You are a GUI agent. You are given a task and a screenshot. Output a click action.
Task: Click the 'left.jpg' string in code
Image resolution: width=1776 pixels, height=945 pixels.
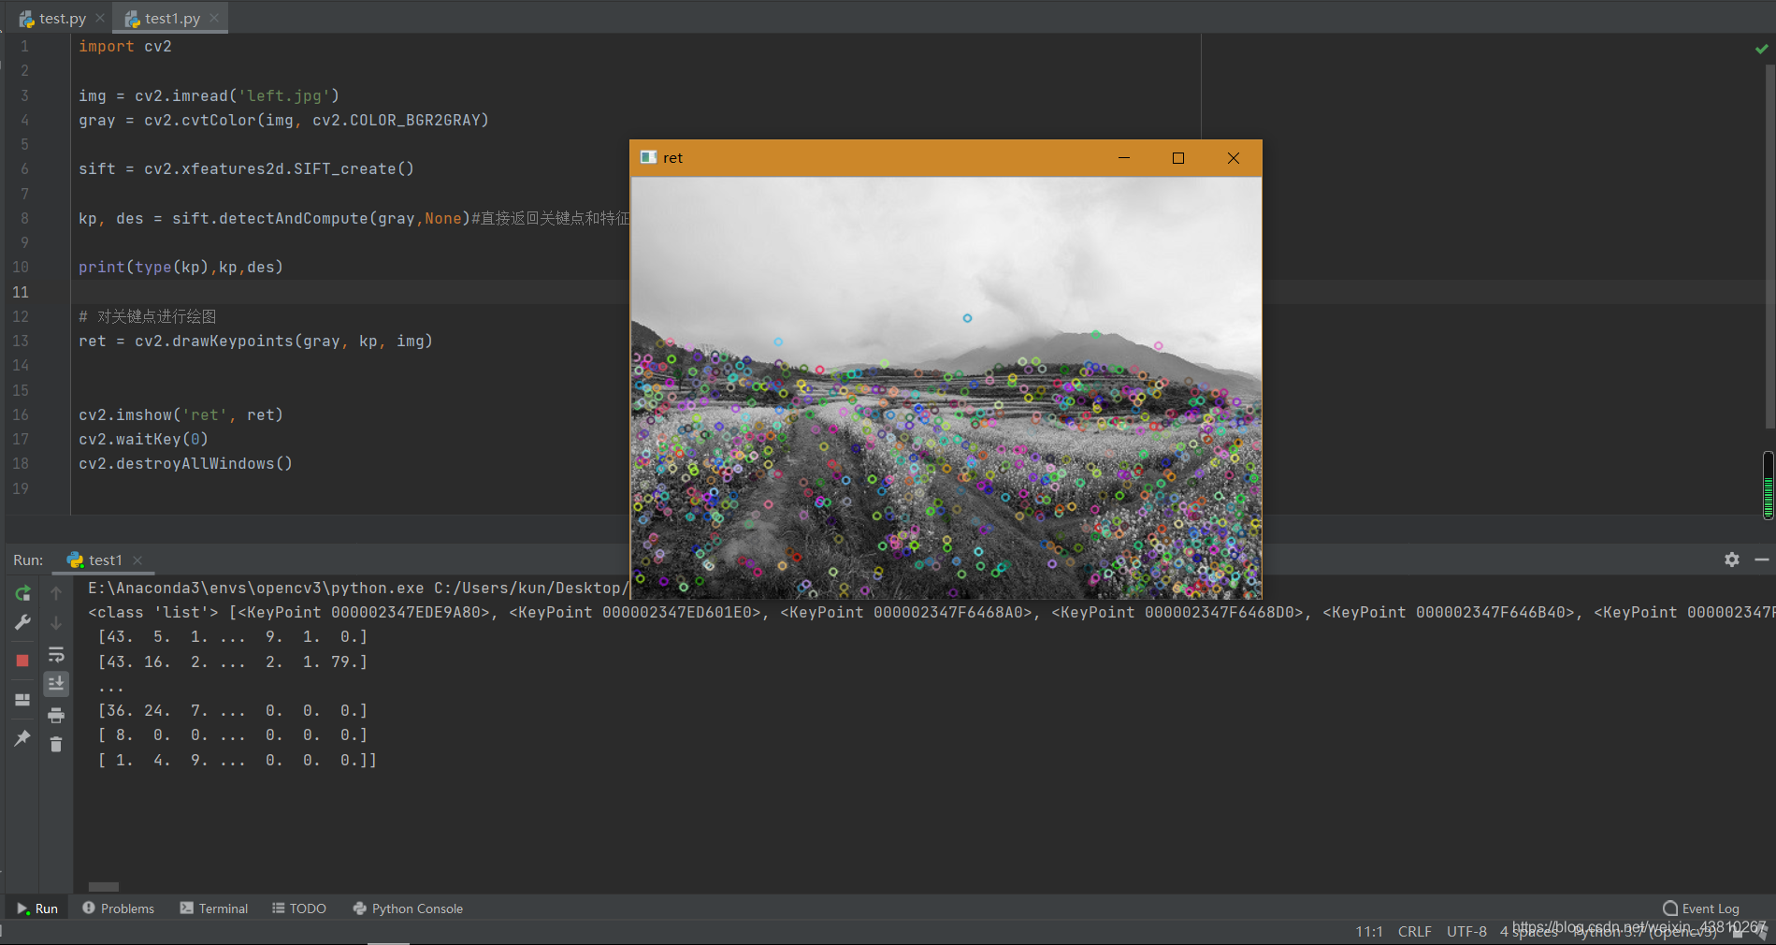(284, 95)
